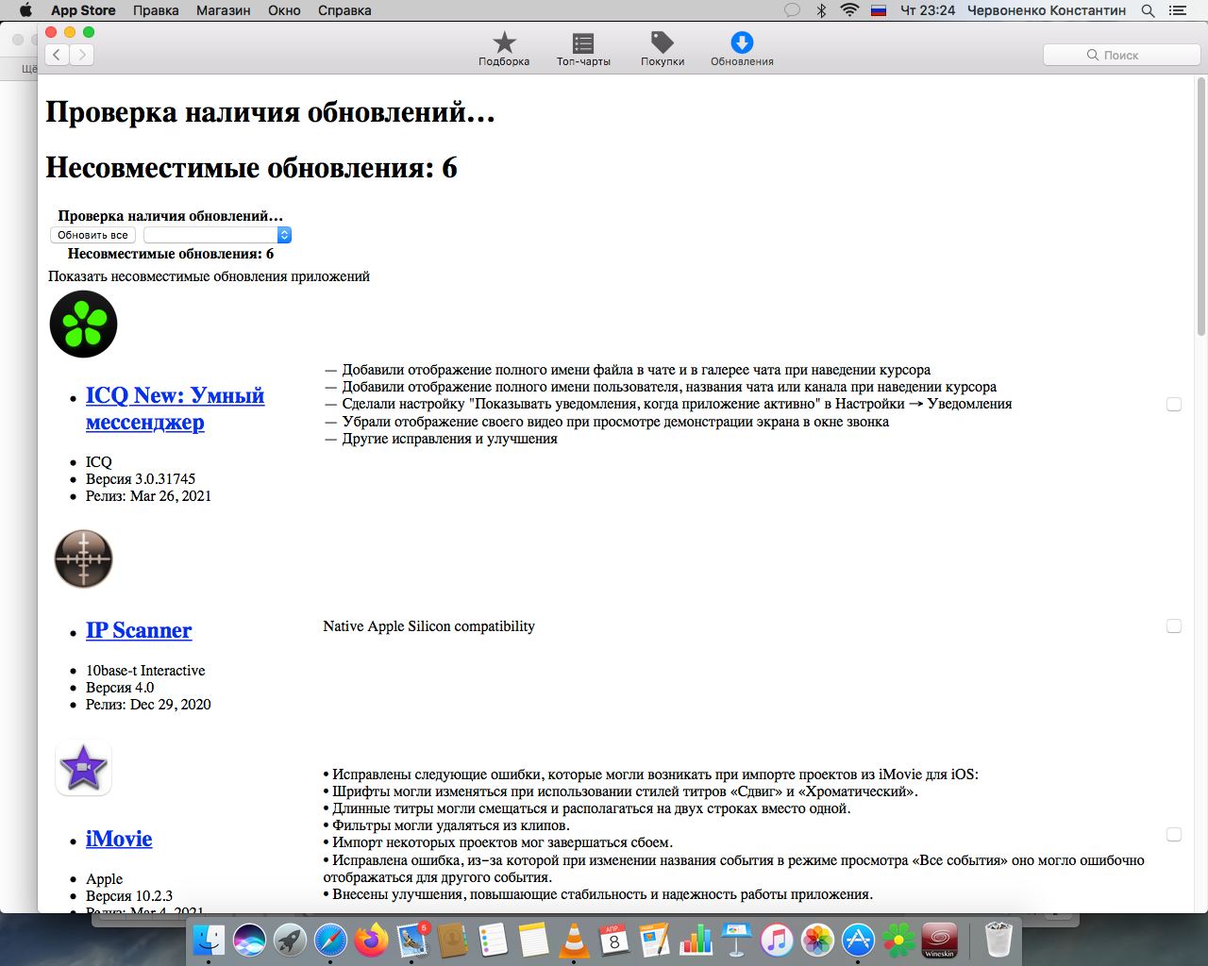This screenshot has width=1208, height=966.
Task: Launch Siri from the Dock
Action: pyautogui.click(x=249, y=941)
